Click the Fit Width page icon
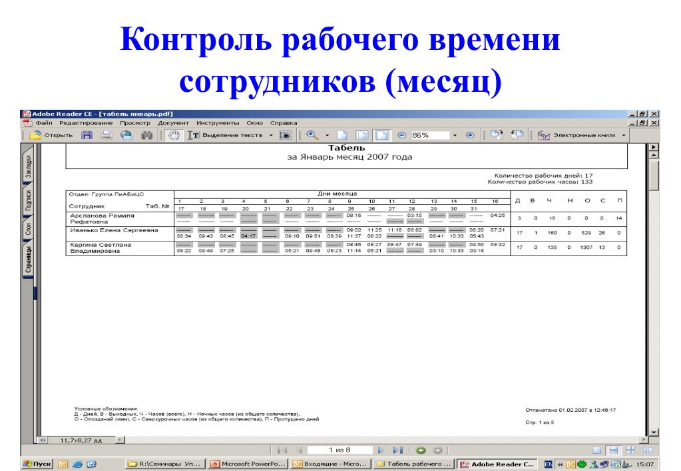This screenshot has width=681, height=471. point(381,135)
